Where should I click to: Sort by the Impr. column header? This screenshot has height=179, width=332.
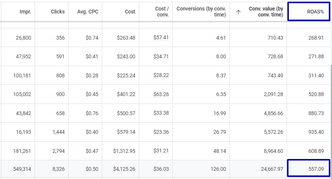pos(25,12)
